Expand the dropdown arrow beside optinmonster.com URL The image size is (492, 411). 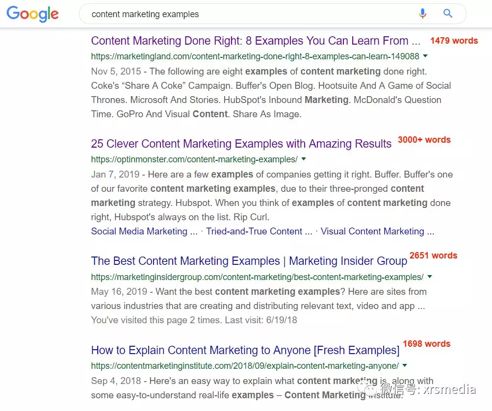[304, 159]
